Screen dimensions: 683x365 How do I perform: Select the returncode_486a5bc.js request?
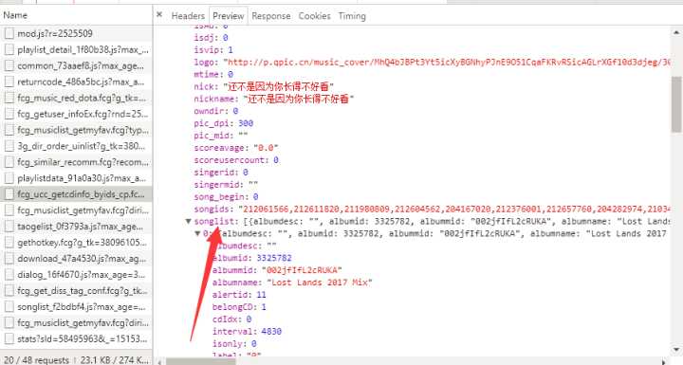(76, 82)
